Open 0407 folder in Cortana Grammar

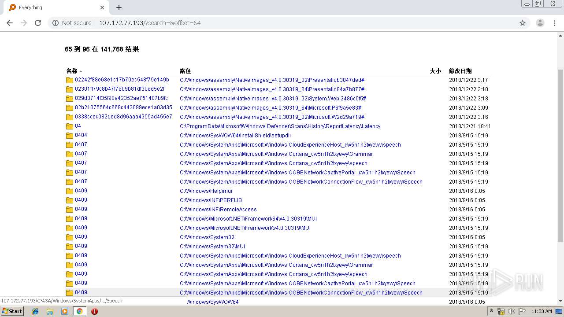81,154
